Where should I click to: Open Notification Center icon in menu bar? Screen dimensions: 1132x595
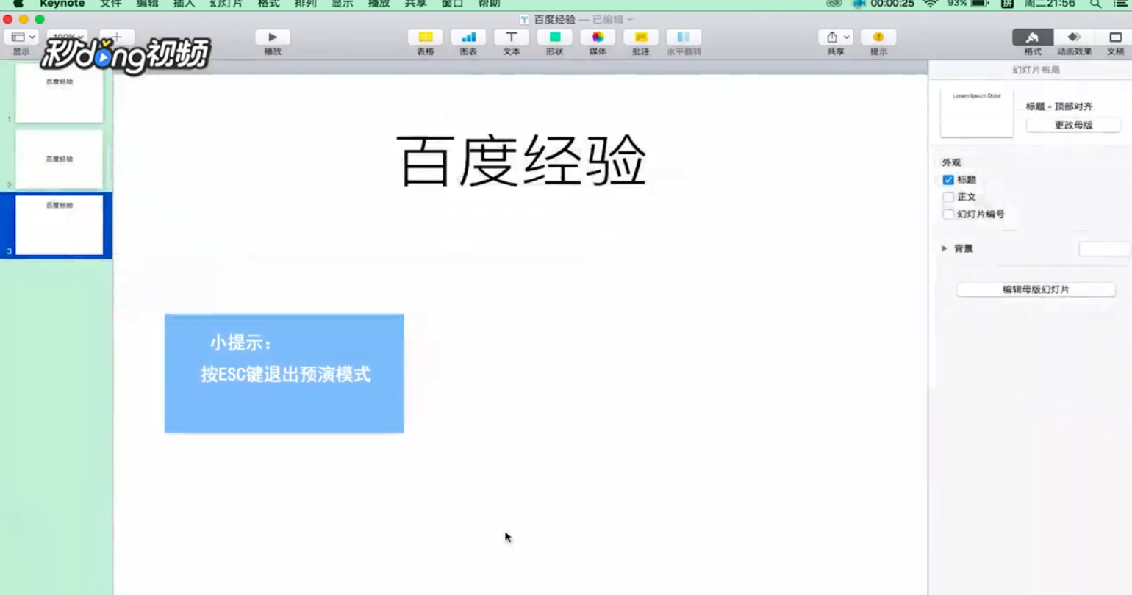pyautogui.click(x=1120, y=4)
